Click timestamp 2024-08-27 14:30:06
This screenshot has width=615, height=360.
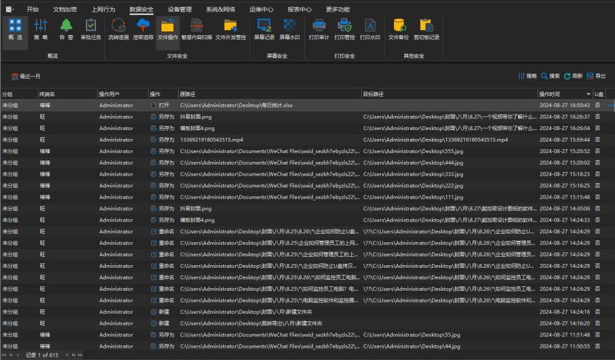pyautogui.click(x=564, y=209)
